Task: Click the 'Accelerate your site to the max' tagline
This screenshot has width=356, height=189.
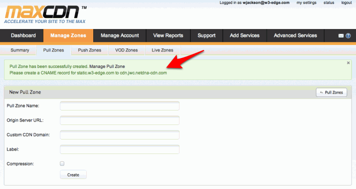Action: [45, 21]
